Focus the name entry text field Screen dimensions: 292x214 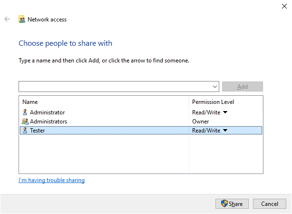pos(114,87)
